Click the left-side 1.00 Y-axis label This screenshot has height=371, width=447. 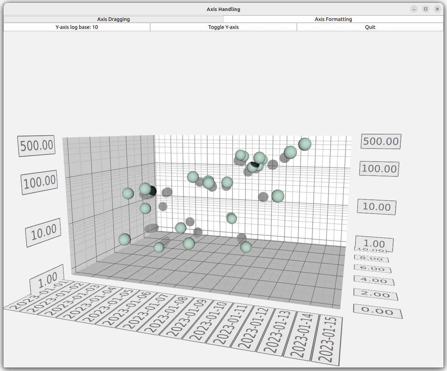pos(47,280)
